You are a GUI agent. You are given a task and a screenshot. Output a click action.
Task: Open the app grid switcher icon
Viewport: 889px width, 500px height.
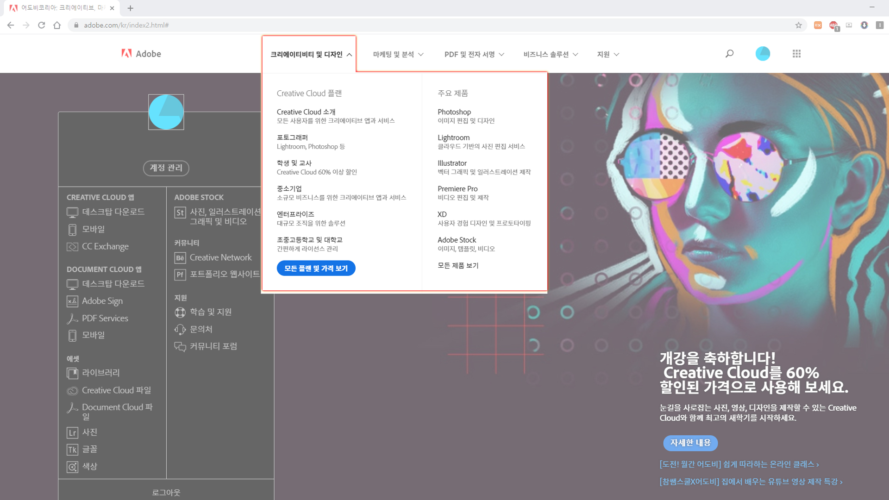click(x=796, y=54)
